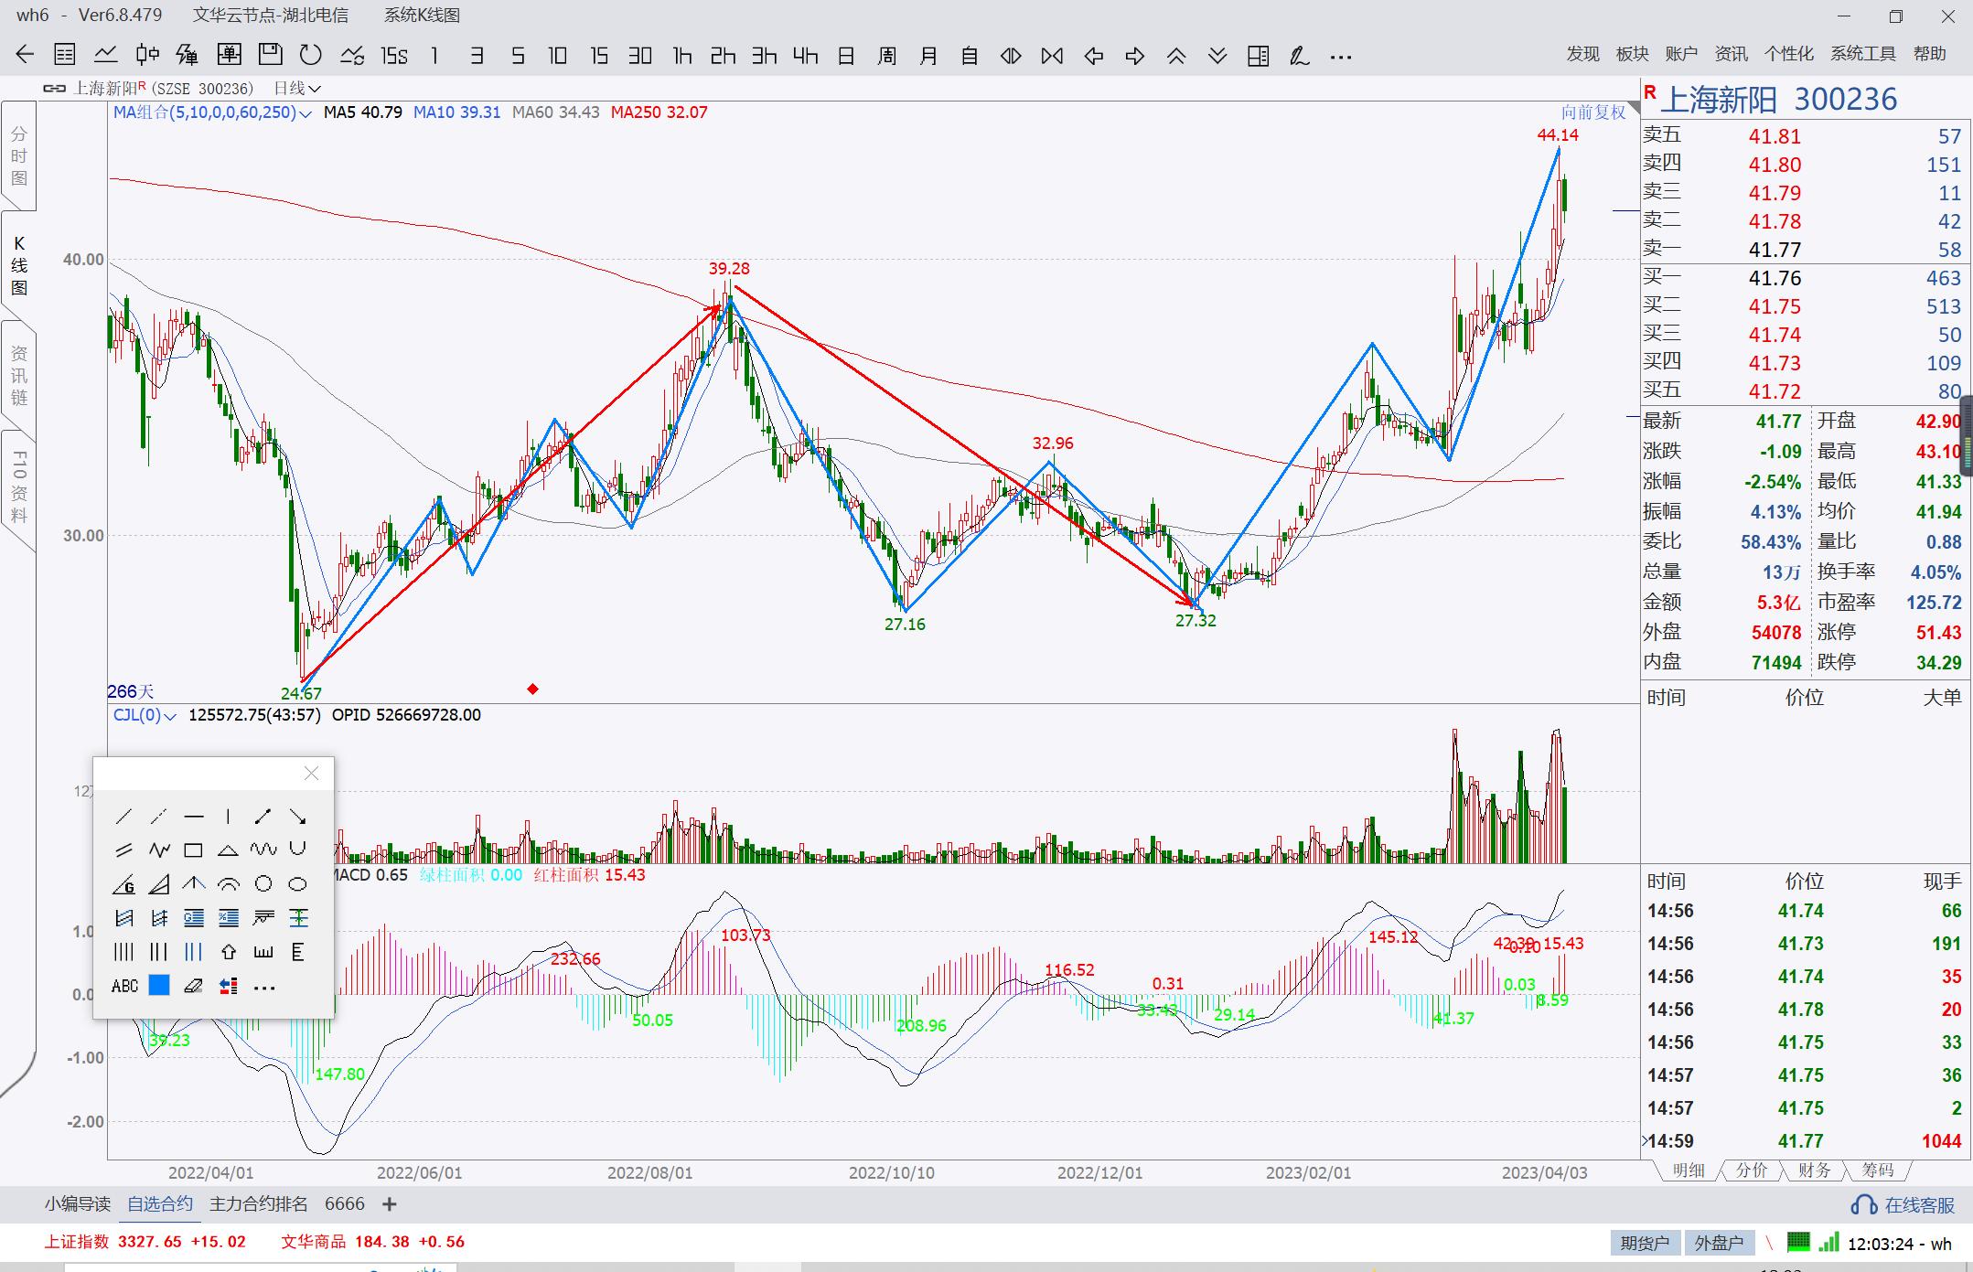Viewport: 1973px width, 1272px height.
Task: Select the rectangle drawing tool
Action: (193, 850)
